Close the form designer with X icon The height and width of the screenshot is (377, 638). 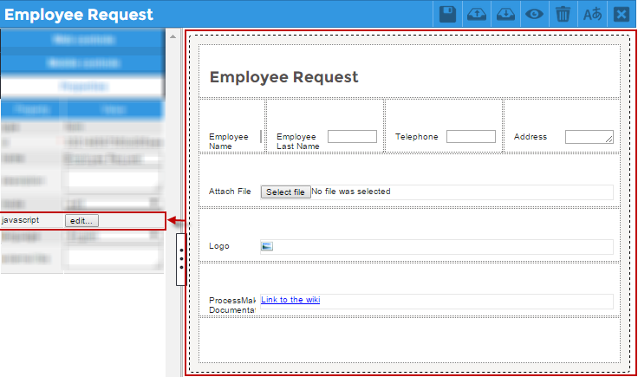pos(621,14)
